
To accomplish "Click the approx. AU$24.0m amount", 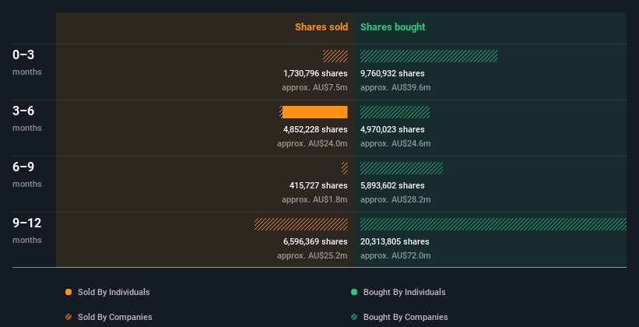I will 312,143.
